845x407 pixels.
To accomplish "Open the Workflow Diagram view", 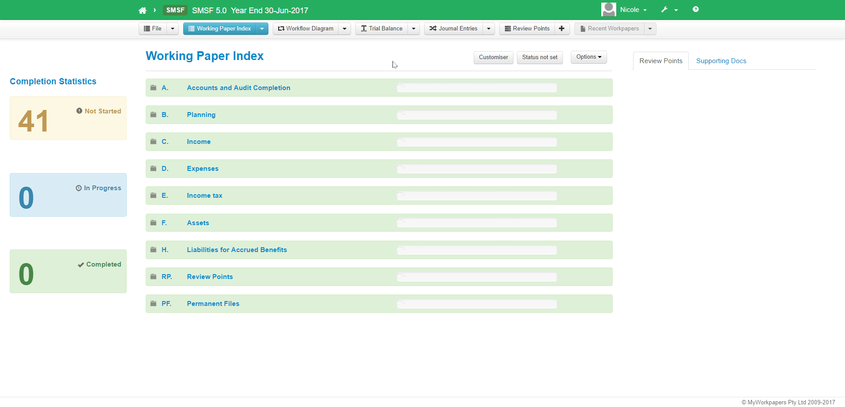I will [306, 29].
